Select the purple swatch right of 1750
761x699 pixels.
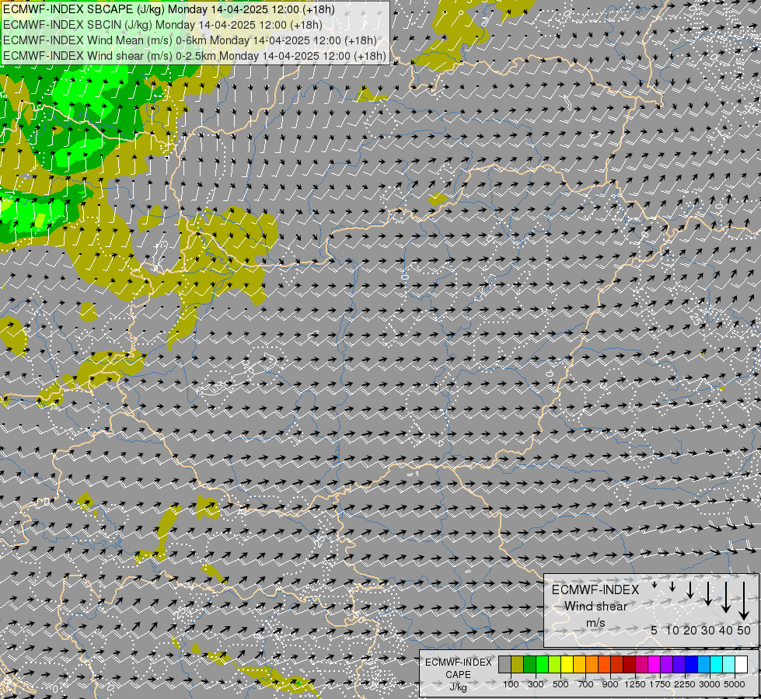tap(666, 664)
